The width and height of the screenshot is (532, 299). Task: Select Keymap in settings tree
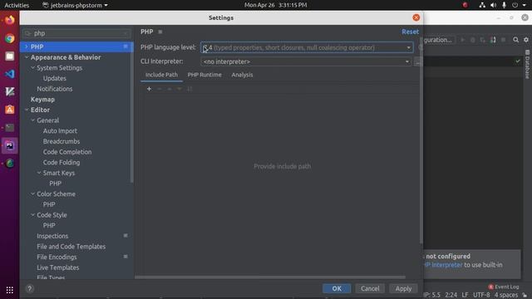coord(42,100)
